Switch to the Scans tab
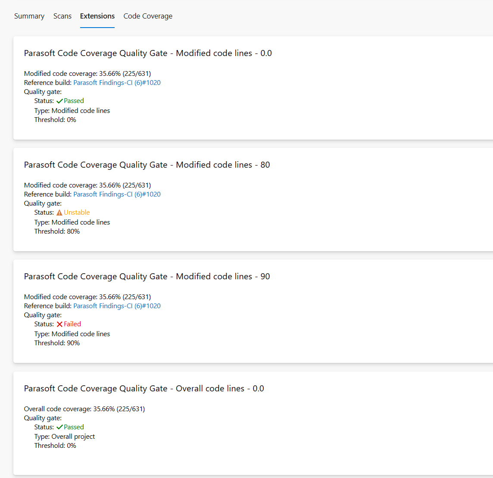 point(62,16)
